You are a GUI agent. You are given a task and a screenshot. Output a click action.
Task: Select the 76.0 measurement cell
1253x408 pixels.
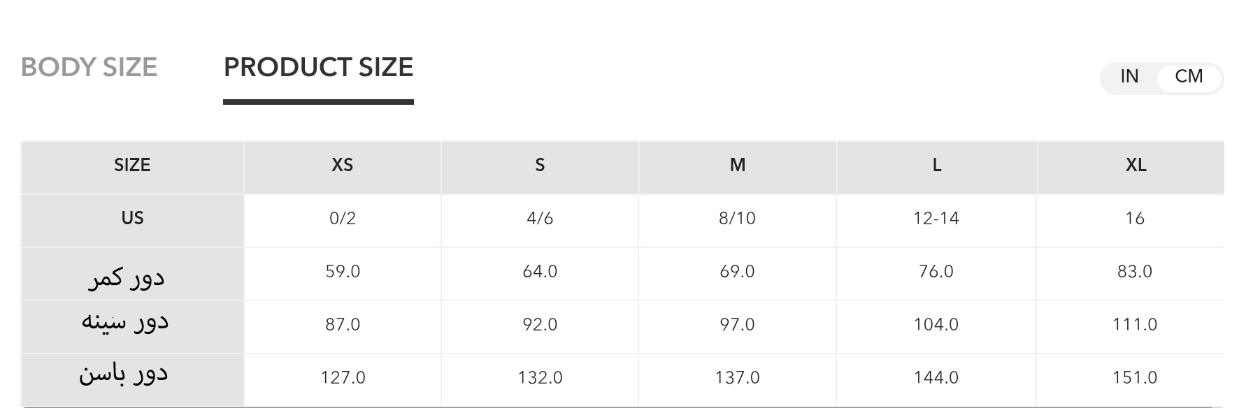click(936, 271)
